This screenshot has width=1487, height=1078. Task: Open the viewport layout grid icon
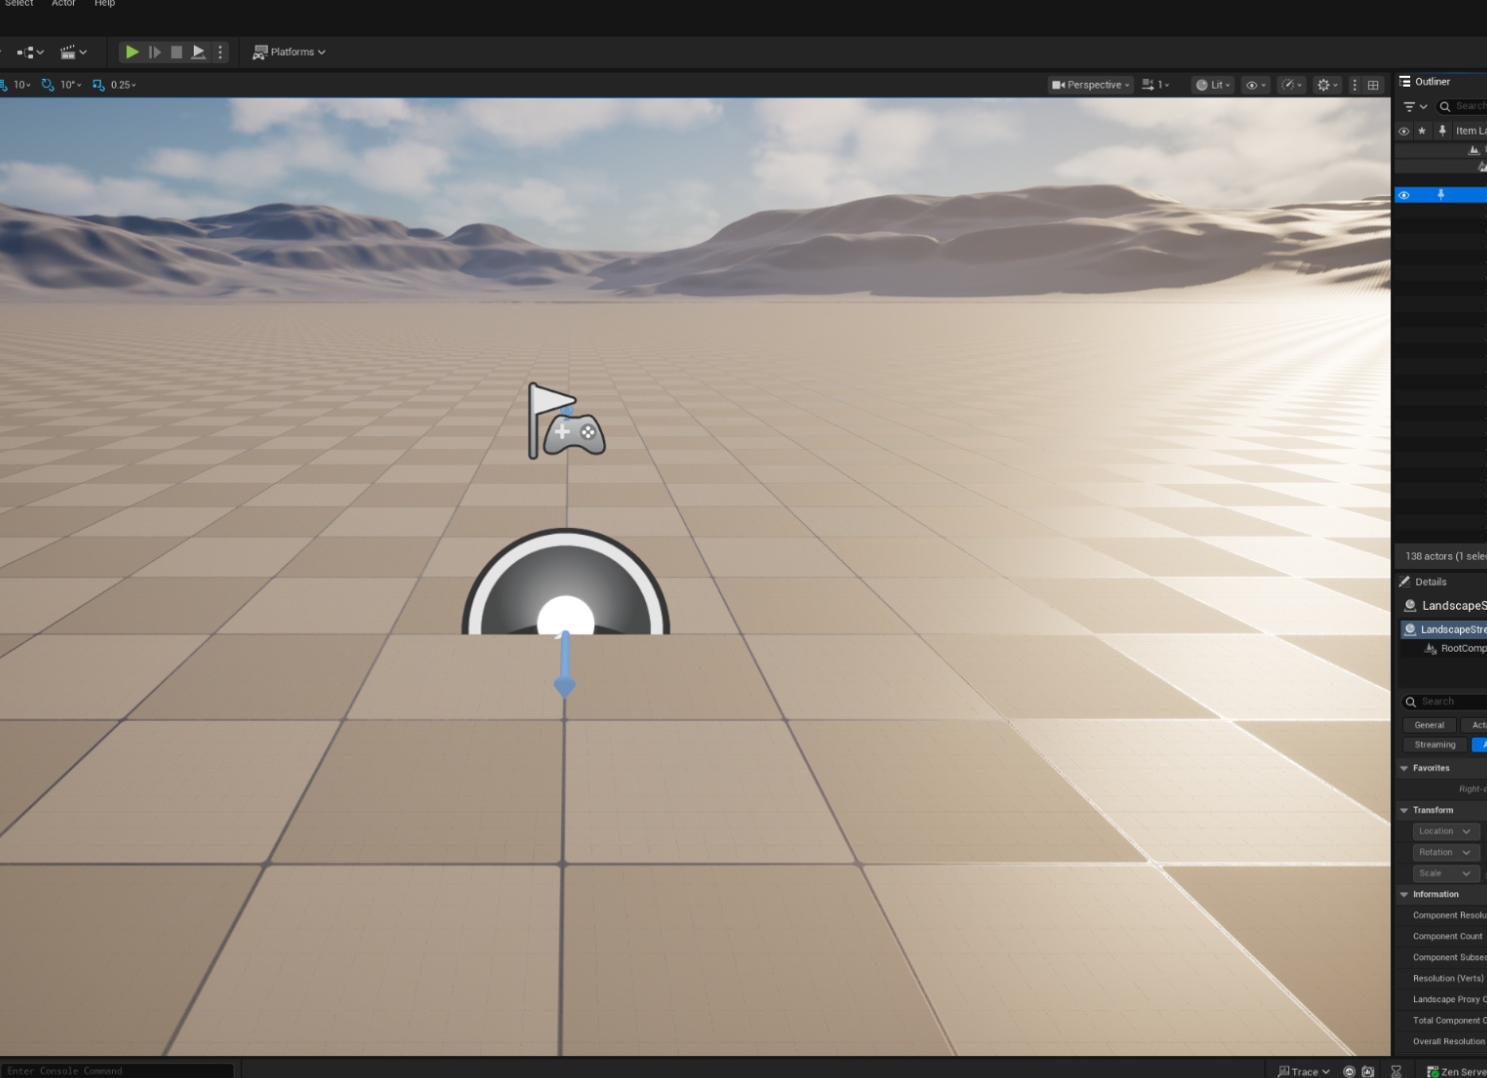(1373, 85)
